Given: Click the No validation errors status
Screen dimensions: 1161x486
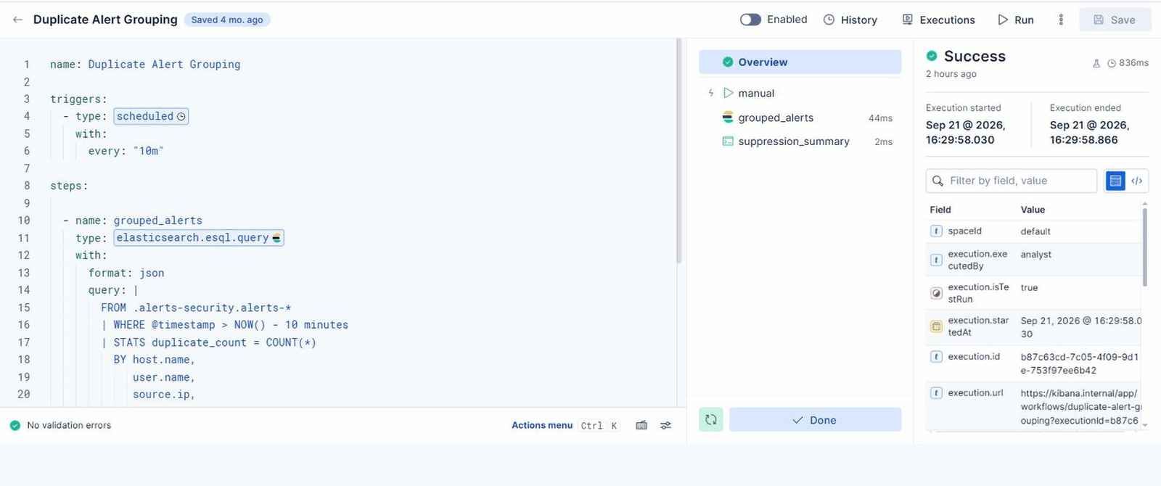Looking at the screenshot, I should point(61,425).
